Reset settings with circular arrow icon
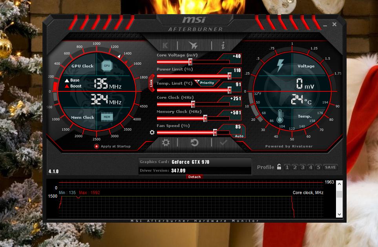 [x=194, y=143]
